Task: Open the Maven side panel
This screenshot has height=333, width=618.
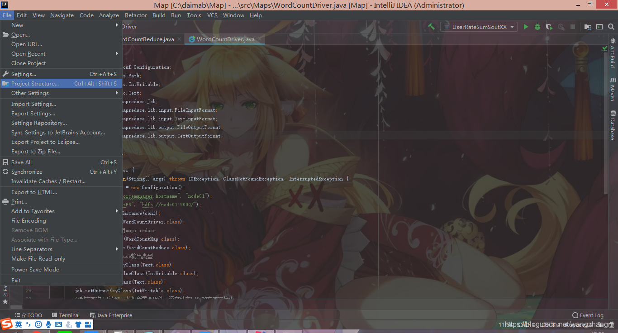Action: click(613, 89)
